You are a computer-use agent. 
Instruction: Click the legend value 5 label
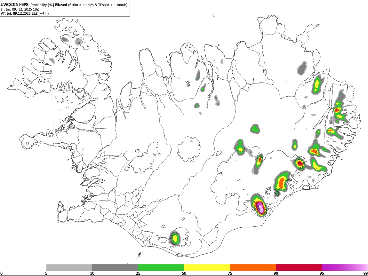click(46, 273)
